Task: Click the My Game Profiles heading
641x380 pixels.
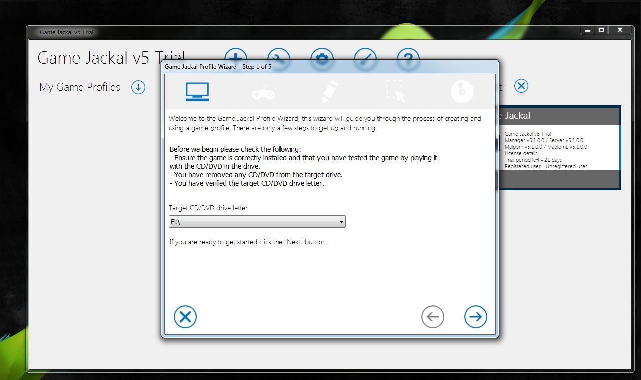Action: [80, 87]
